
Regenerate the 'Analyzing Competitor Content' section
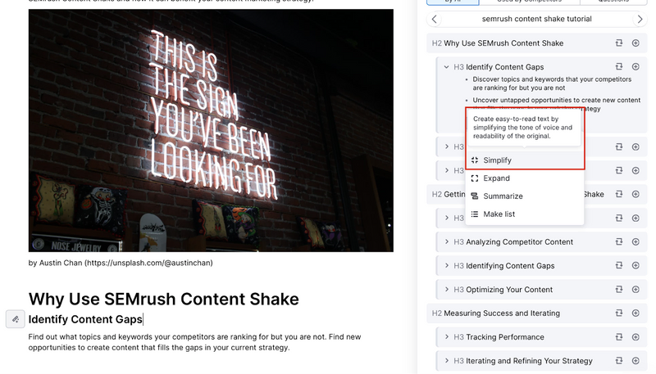point(619,241)
